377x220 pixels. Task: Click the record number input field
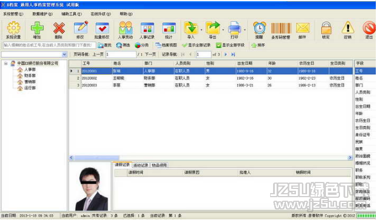(x=203, y=54)
